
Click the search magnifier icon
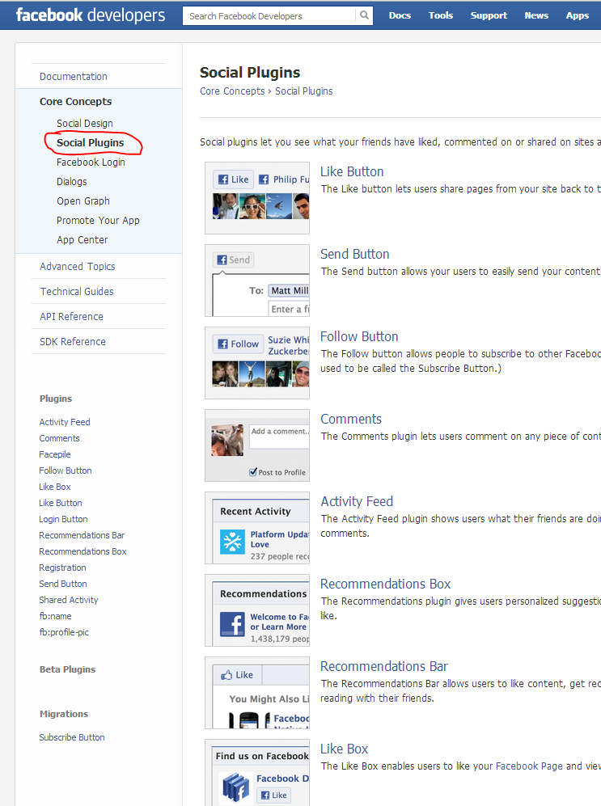pos(364,15)
